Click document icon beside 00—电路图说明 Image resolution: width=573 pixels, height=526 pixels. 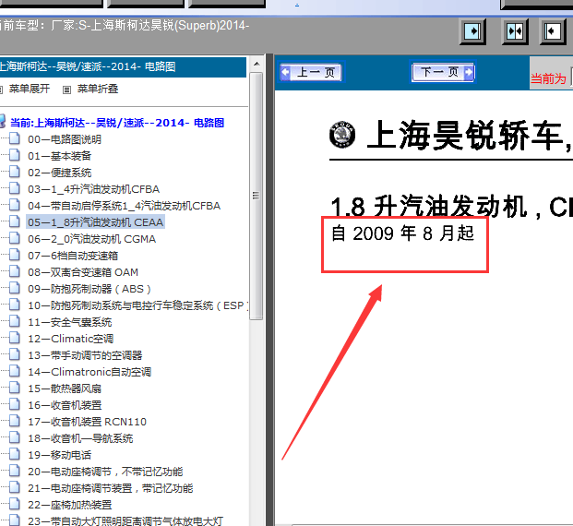coord(15,138)
